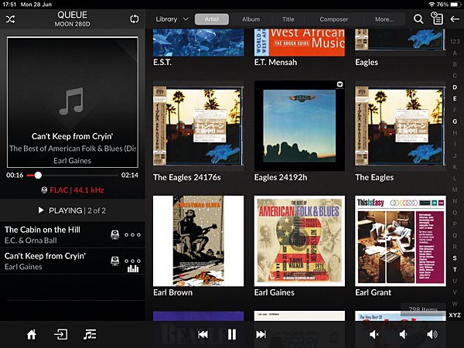Click the iPad battery indicator
464x348 pixels.
coord(455,5)
